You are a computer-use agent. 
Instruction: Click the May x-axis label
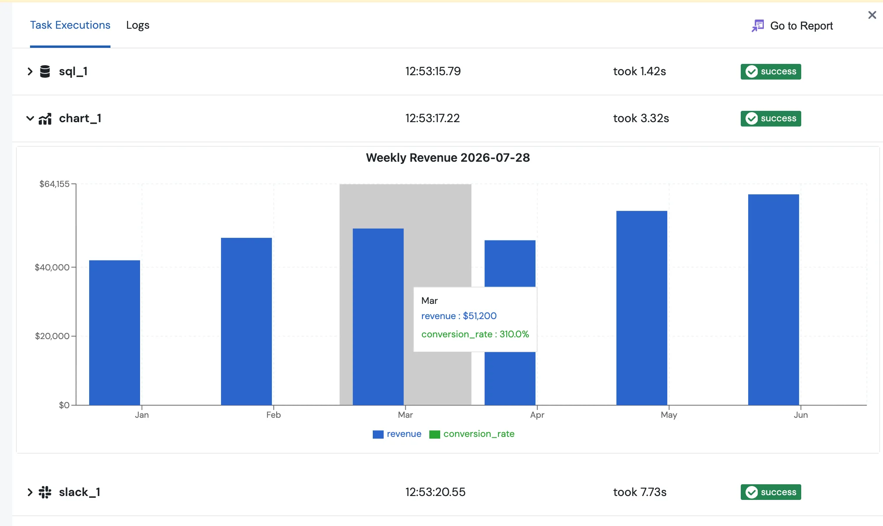pyautogui.click(x=669, y=415)
